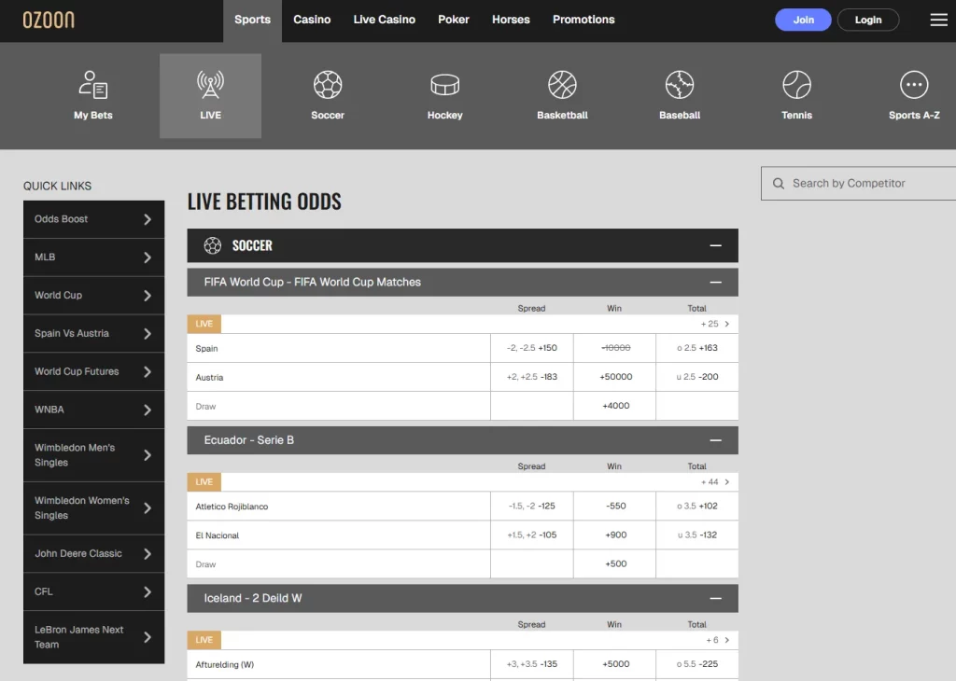
Task: Click the Atletico Rojiblanco team name
Action: [x=232, y=507]
